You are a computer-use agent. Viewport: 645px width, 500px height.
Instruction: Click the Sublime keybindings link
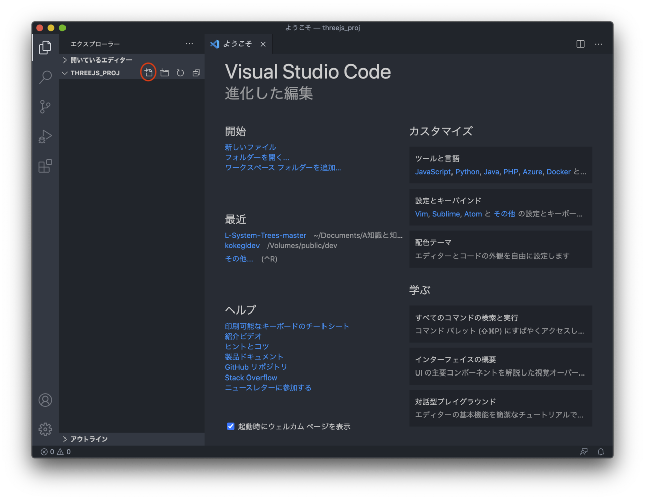point(446,214)
